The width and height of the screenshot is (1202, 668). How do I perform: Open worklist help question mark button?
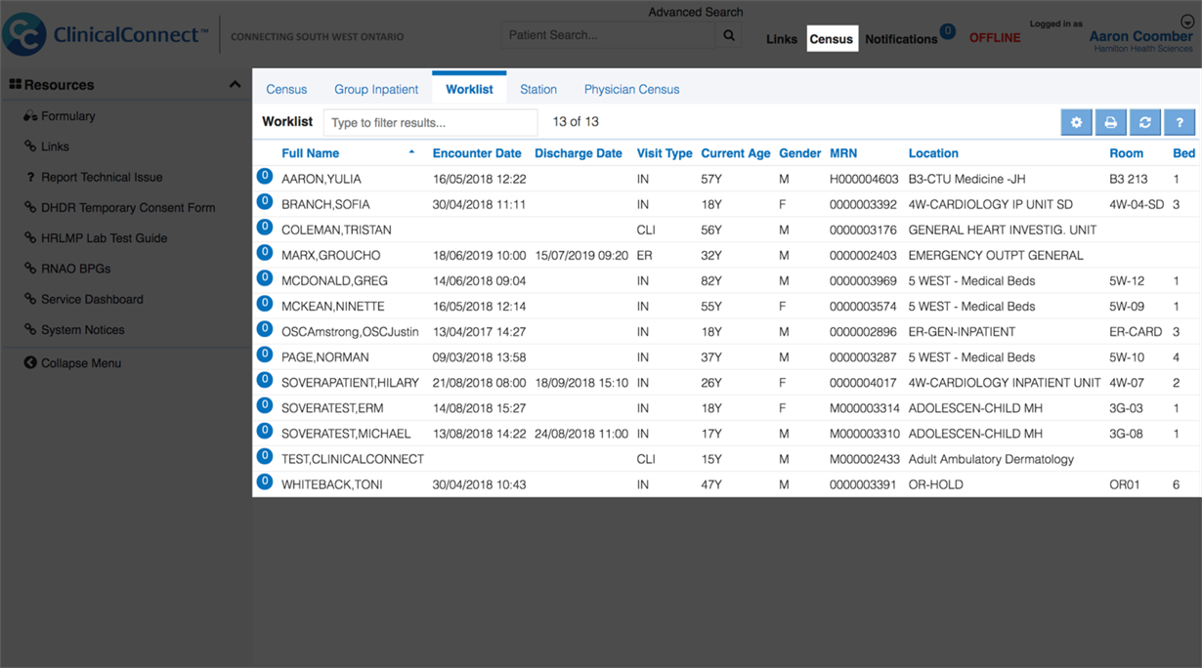pos(1180,122)
